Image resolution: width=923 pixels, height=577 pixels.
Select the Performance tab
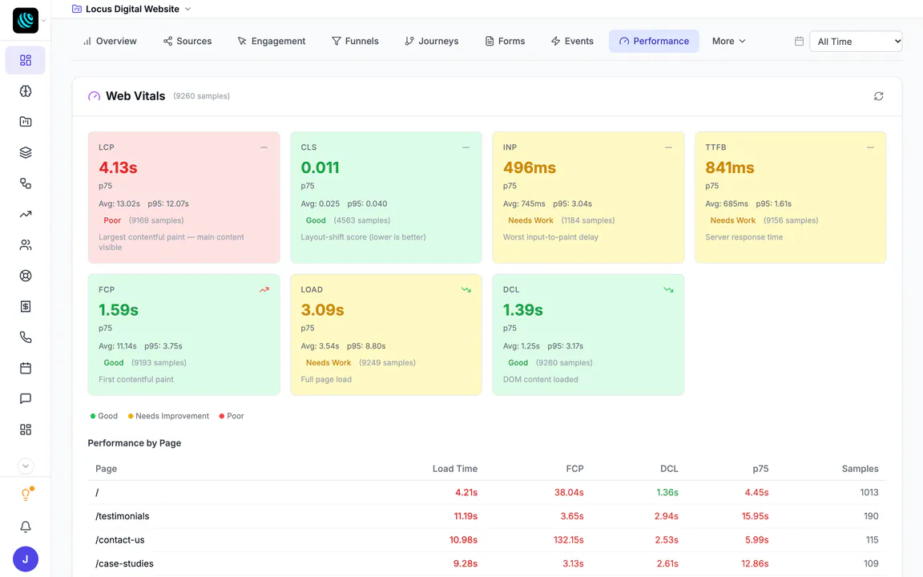(x=654, y=41)
